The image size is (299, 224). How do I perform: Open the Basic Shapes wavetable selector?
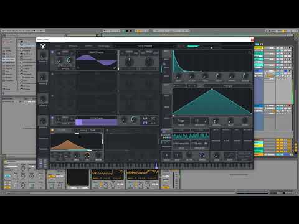click(x=97, y=52)
